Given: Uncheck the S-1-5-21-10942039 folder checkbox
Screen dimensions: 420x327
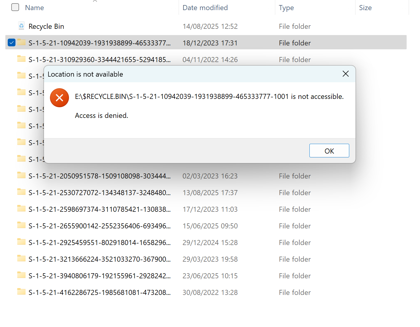Looking at the screenshot, I should pyautogui.click(x=12, y=42).
